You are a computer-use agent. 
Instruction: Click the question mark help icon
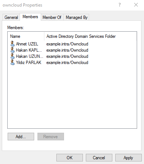pyautogui.click(x=120, y=5)
